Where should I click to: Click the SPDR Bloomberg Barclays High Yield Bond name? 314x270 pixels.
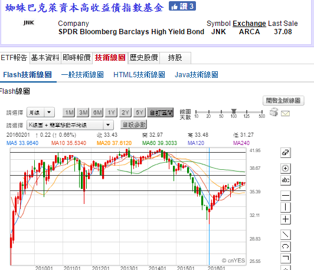coord(131,32)
